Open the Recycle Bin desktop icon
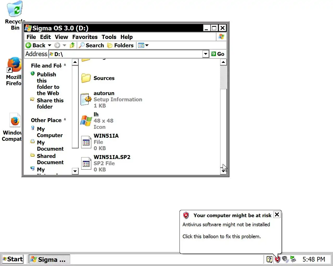The image size is (333, 266). [15, 9]
